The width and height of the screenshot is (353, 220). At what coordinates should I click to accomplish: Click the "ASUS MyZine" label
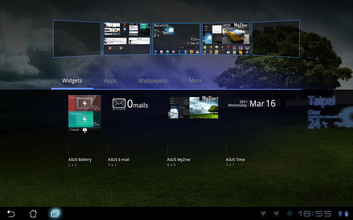(x=179, y=159)
